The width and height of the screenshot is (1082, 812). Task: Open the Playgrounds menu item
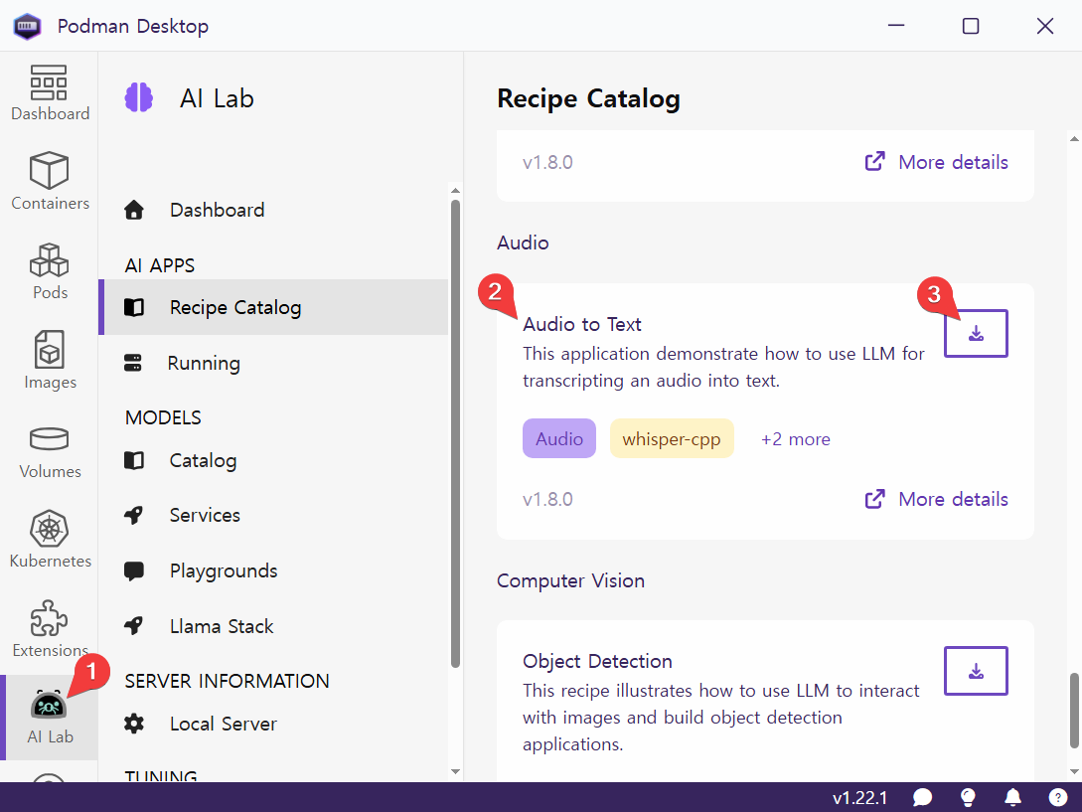point(223,570)
